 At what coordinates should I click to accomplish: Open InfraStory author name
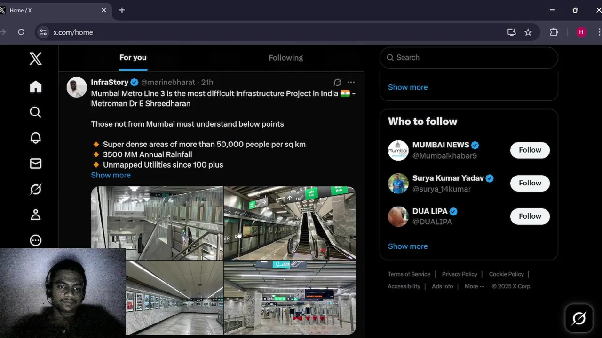coord(110,82)
